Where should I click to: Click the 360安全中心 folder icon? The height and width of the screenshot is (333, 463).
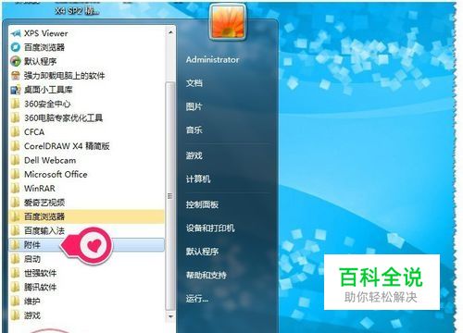coord(16,104)
